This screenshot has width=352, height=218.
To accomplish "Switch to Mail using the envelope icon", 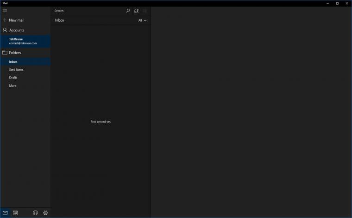I will point(5,213).
